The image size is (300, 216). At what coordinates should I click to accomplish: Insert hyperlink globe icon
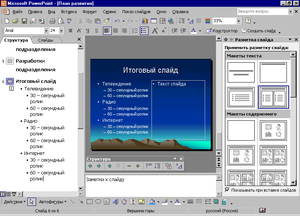[171, 21]
